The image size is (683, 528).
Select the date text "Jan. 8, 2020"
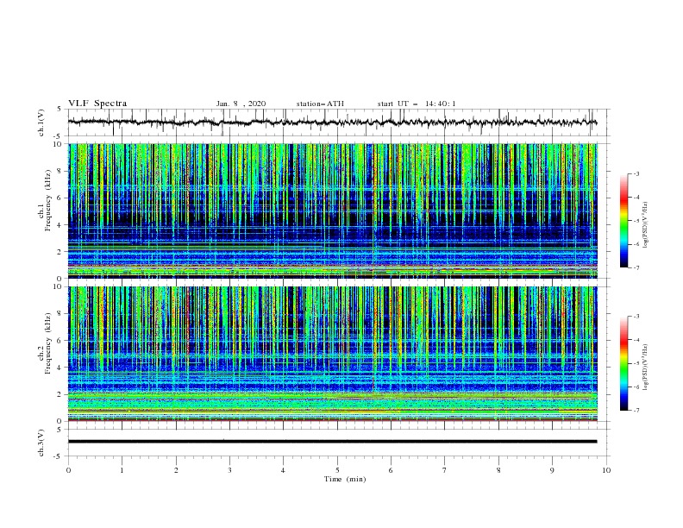click(x=241, y=104)
